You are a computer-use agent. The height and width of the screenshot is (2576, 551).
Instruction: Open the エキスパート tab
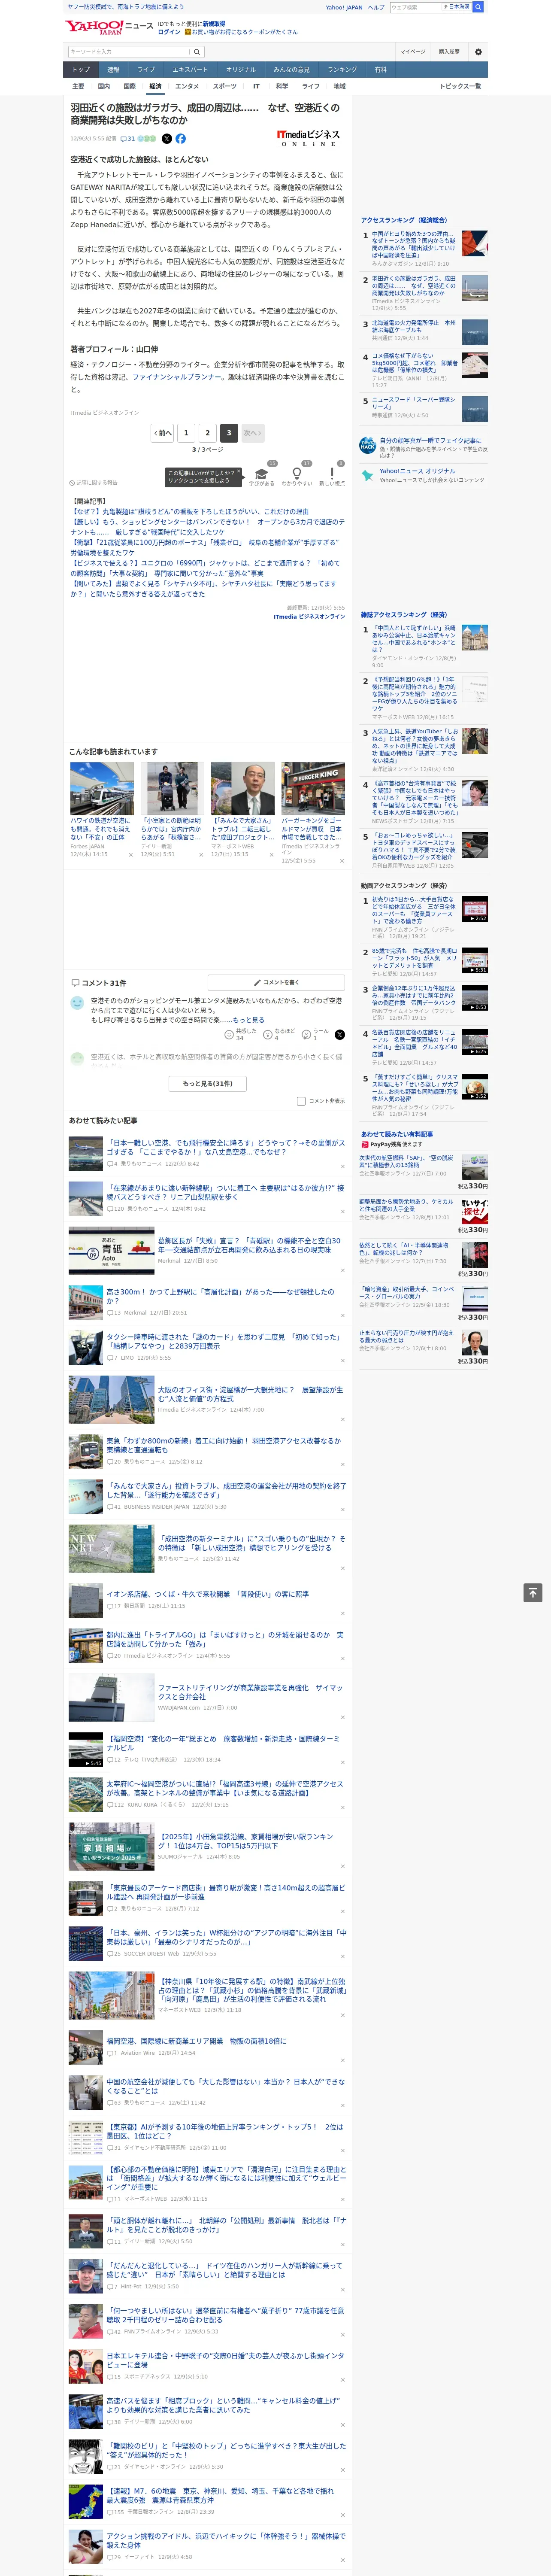190,70
